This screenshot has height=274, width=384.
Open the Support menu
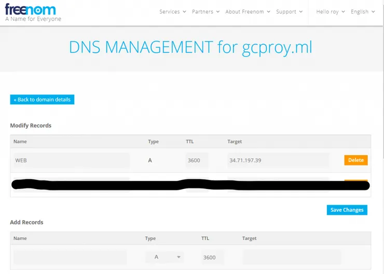tap(289, 12)
